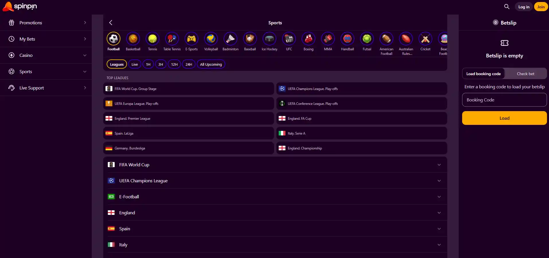Screen dimensions: 549x258
Task: Open the E-Sports gamepad icon
Action: (x=192, y=39)
